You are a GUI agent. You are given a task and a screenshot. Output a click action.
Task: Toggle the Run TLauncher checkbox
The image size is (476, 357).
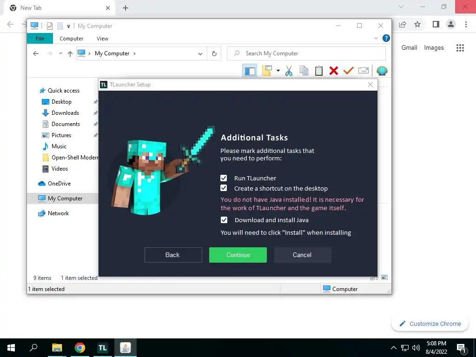click(x=224, y=178)
